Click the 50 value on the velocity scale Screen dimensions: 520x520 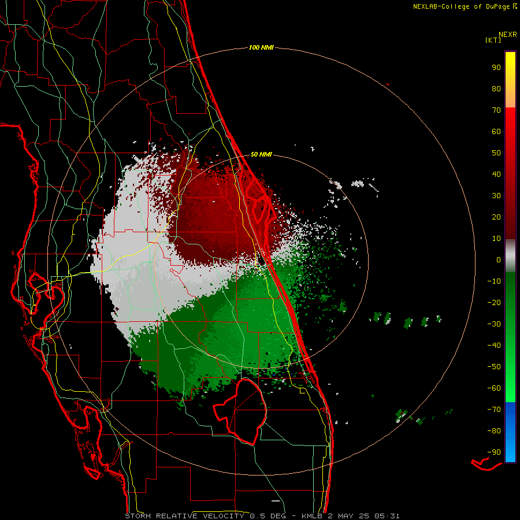(496, 153)
